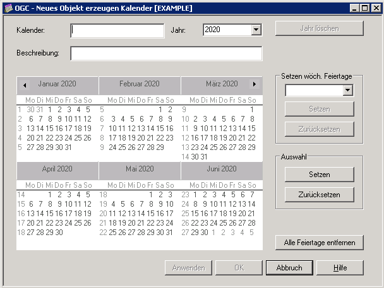Screen dimensions: 384x288
Task: Select day 11 in Juni 2020
Action: tap(223, 204)
